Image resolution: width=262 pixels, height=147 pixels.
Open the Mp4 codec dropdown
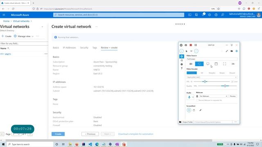tap(212, 77)
